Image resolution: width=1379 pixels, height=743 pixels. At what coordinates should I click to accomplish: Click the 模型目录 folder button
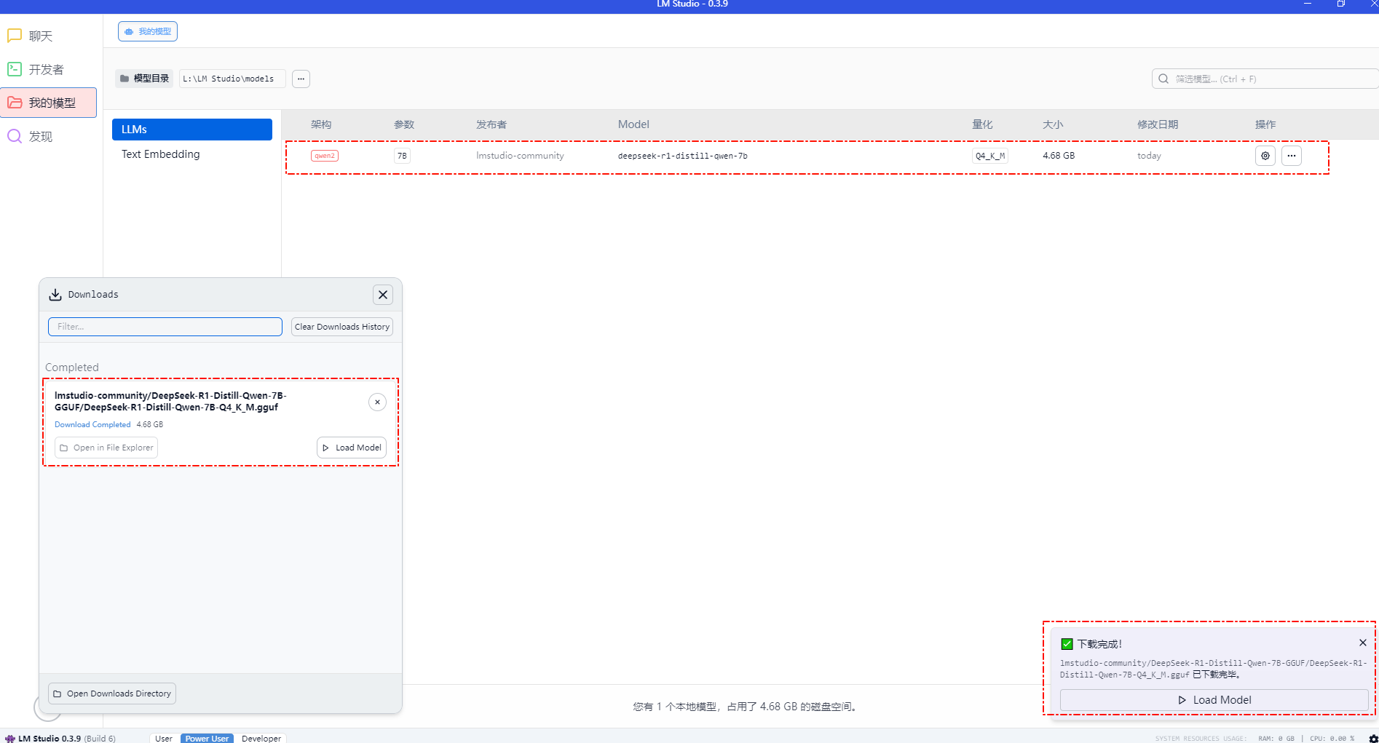pos(144,79)
